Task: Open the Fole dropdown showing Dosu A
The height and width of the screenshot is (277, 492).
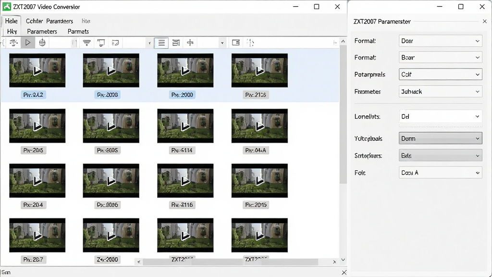Action: 440,173
